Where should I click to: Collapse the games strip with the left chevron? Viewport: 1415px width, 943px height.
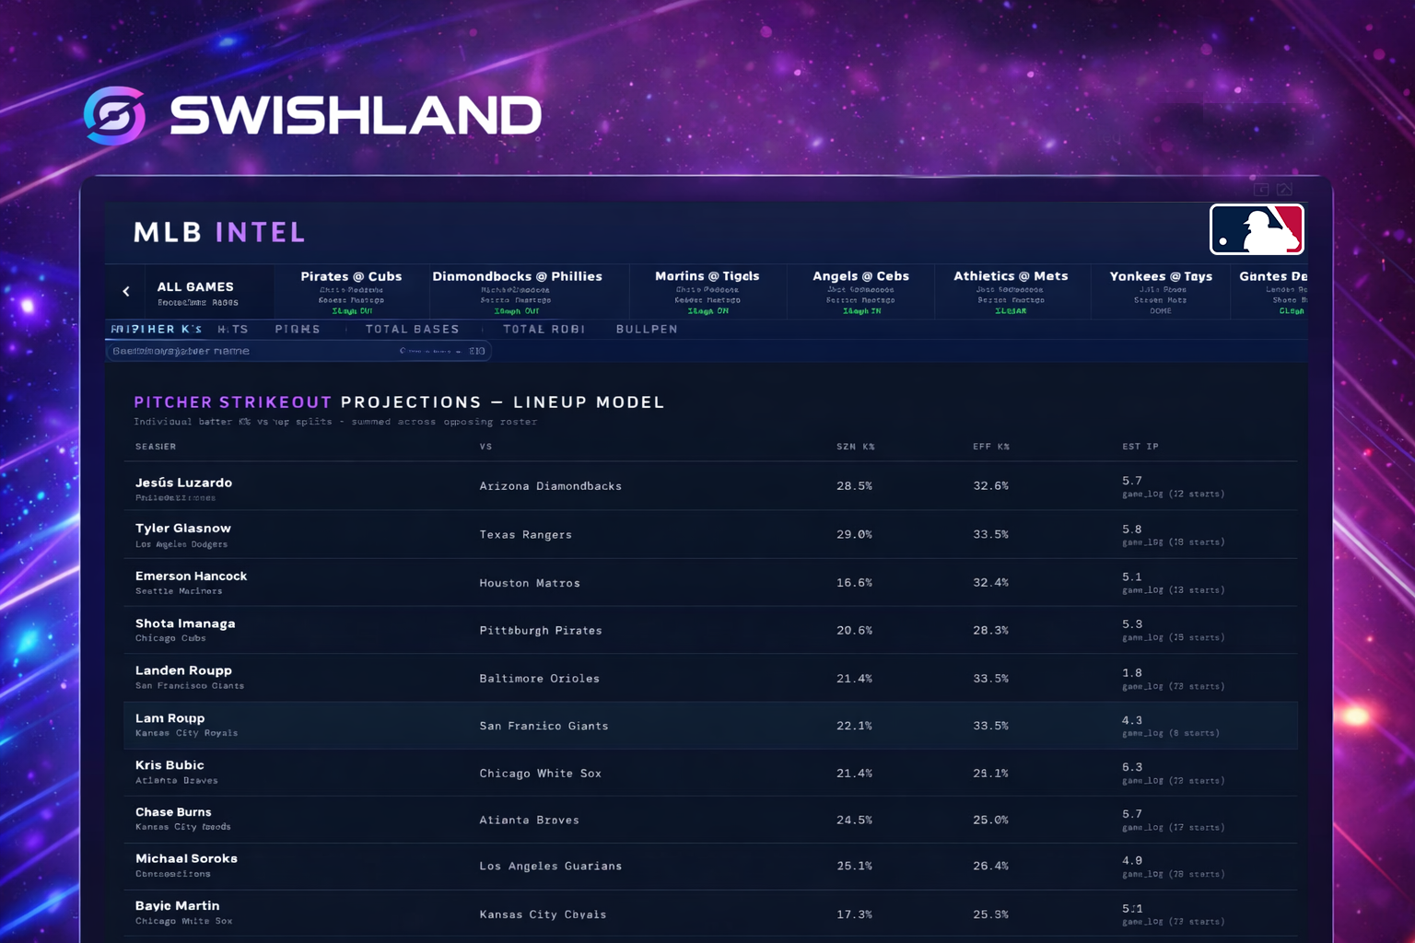[x=125, y=291]
